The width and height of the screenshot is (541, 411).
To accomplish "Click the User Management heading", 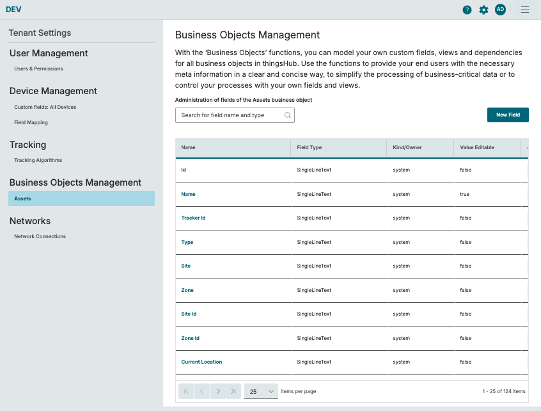I will 49,53.
